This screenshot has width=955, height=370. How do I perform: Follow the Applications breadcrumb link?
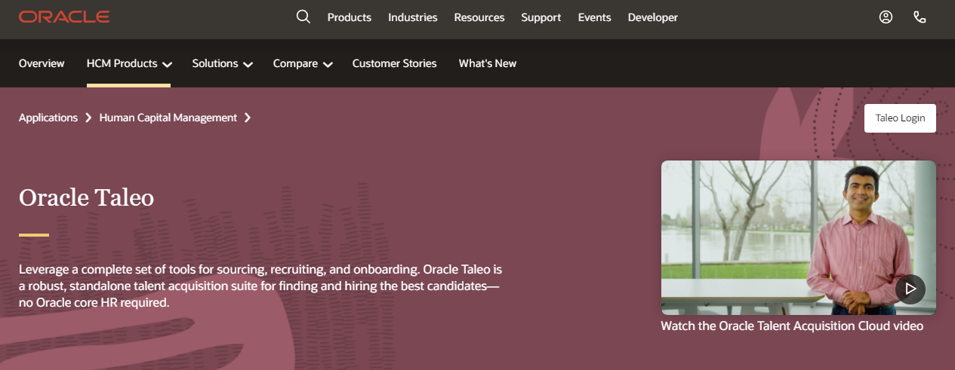[48, 118]
